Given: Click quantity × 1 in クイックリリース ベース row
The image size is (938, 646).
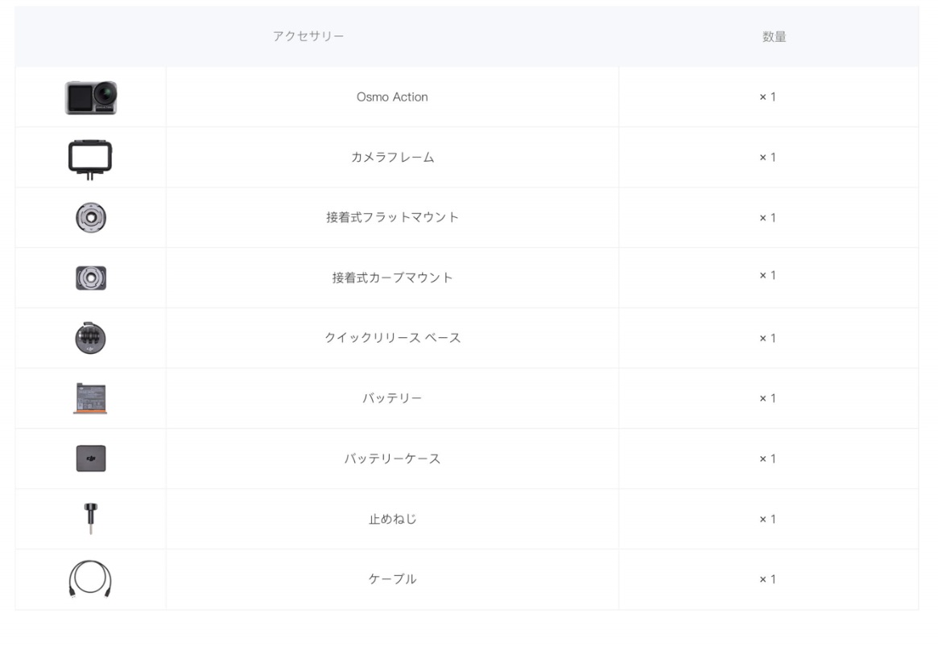Looking at the screenshot, I should click(767, 339).
